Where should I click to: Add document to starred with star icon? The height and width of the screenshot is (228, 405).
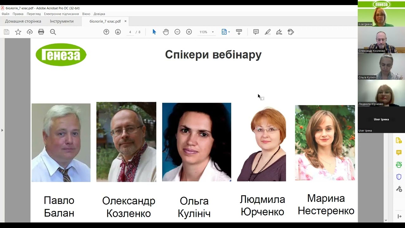[x=18, y=32]
